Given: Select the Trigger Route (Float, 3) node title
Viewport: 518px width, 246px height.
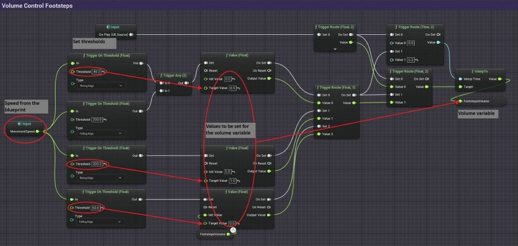Looking at the screenshot, I should tap(334, 87).
